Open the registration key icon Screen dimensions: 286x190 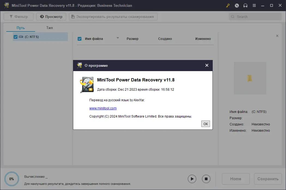point(228,6)
